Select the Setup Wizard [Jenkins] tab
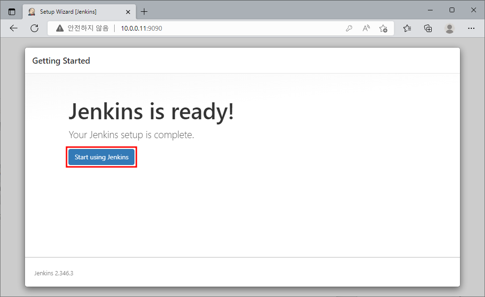Screen dimensions: 485x297 [x=79, y=12]
